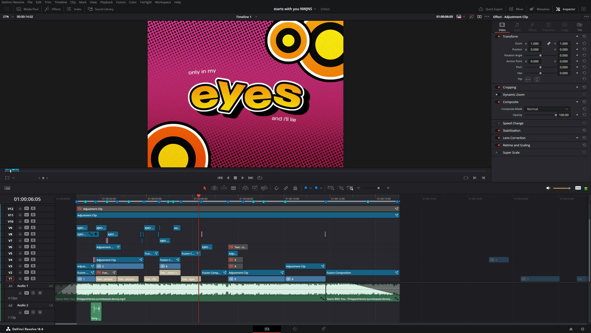This screenshot has width=591, height=333.
Task: Switch to the File inspector tab
Action: [580, 27]
